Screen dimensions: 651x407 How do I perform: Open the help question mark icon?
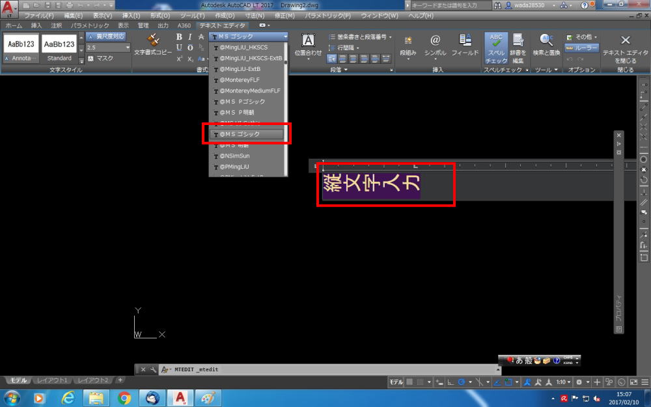584,5
